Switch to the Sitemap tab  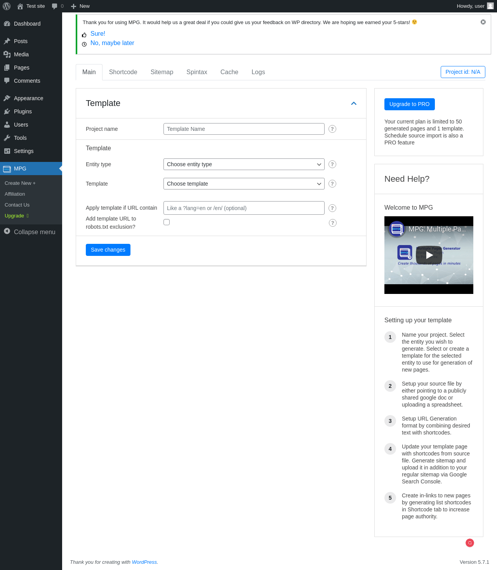tap(162, 72)
